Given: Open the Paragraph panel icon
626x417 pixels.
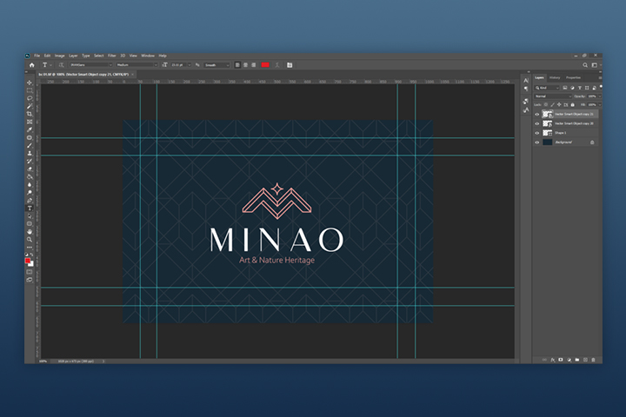Looking at the screenshot, I should [x=526, y=89].
